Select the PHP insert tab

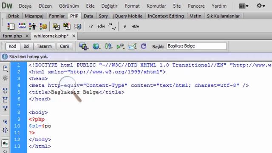point(74,16)
